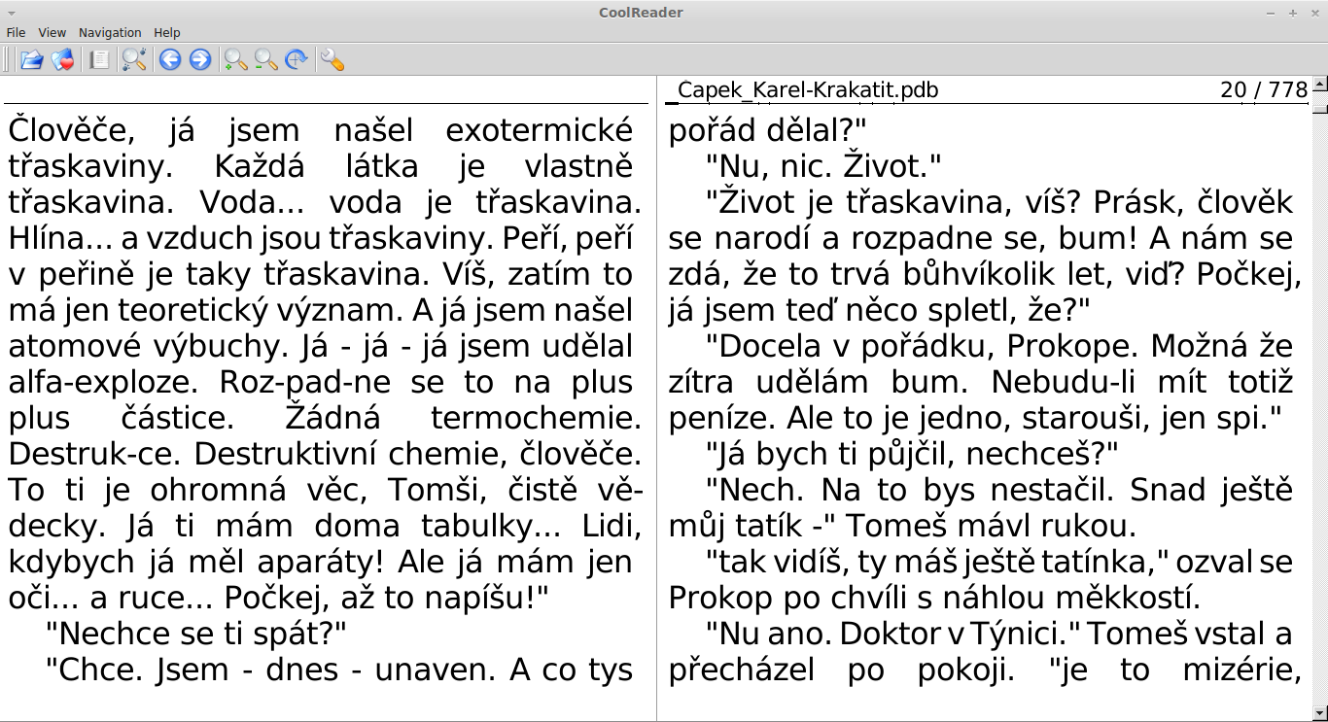Zoom out with the minus magnifier icon

point(265,60)
